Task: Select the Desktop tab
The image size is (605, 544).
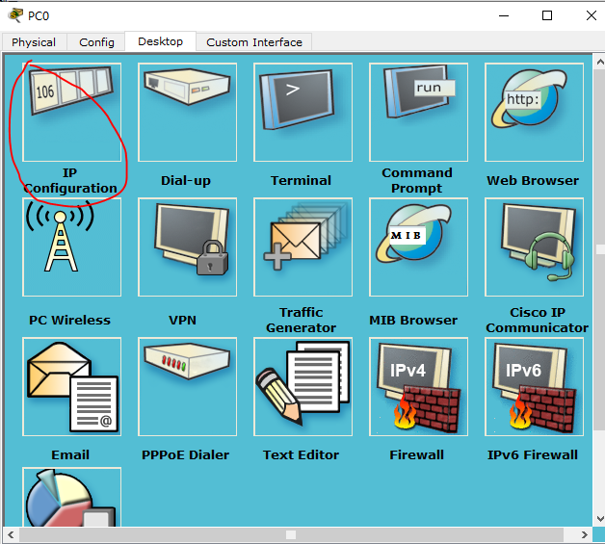Action: 161,41
